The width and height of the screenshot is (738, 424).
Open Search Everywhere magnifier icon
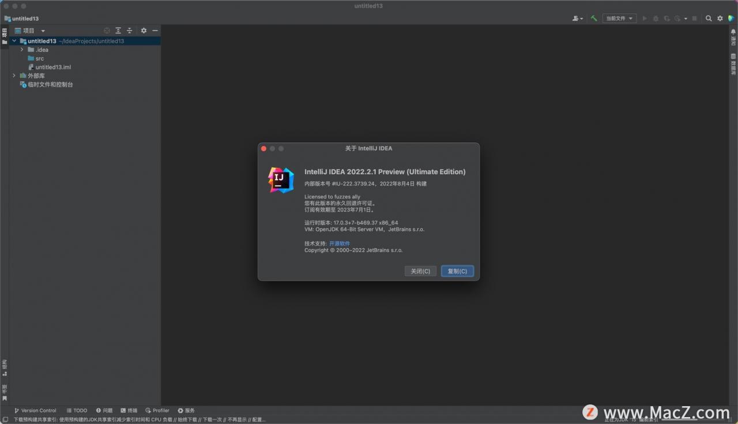[709, 18]
